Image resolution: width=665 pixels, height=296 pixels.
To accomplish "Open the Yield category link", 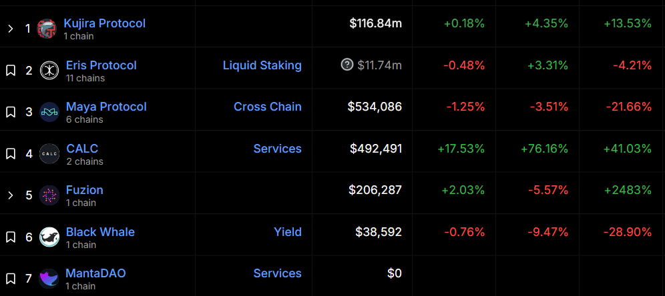I will [287, 232].
